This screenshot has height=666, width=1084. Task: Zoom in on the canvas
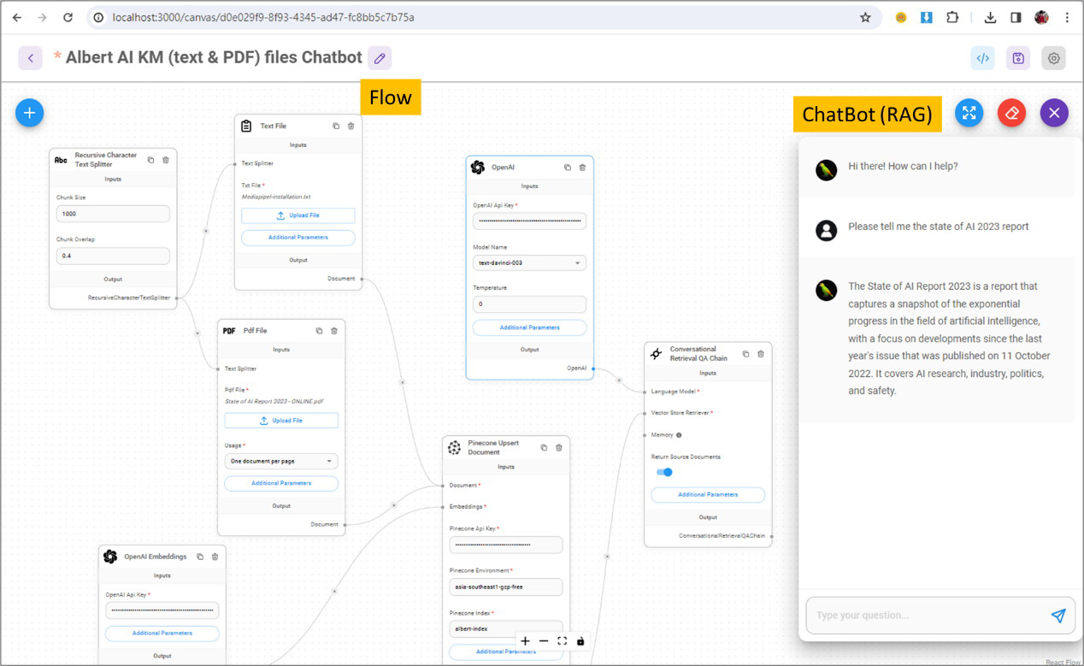point(525,641)
